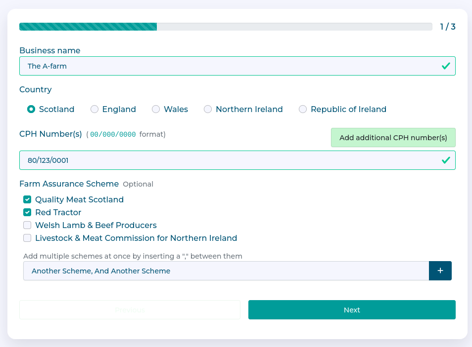The image size is (472, 347).
Task: Click the plus icon to add scheme
Action: coord(440,271)
